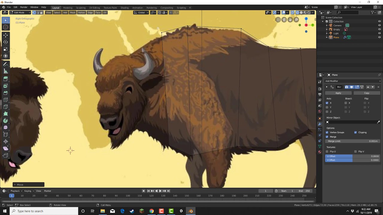This screenshot has height=215, width=383.
Task: Toggle the Clipping checkbox
Action: coord(355,132)
